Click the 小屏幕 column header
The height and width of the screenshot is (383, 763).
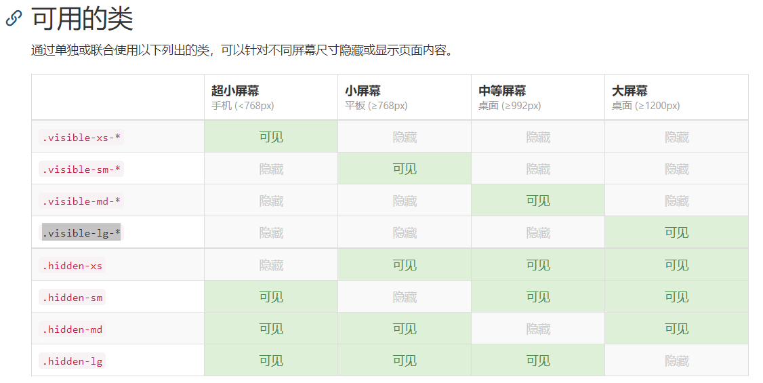405,98
